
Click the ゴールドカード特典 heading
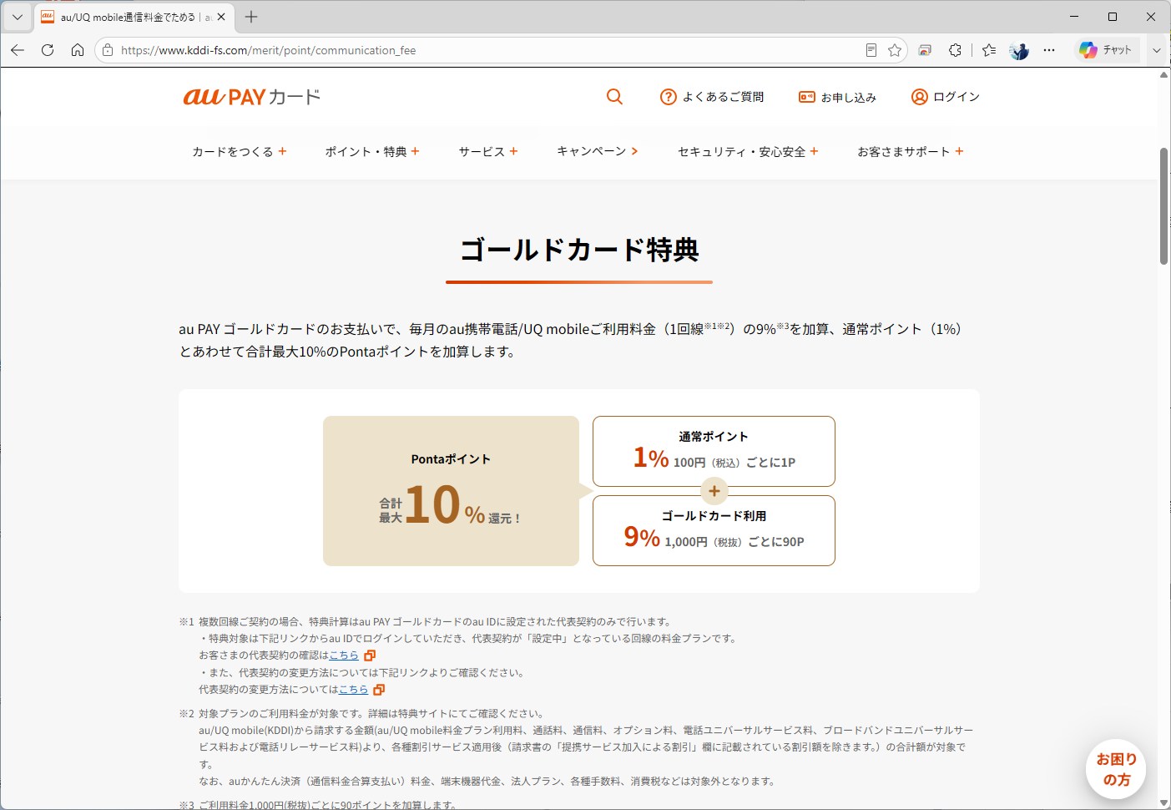point(579,250)
